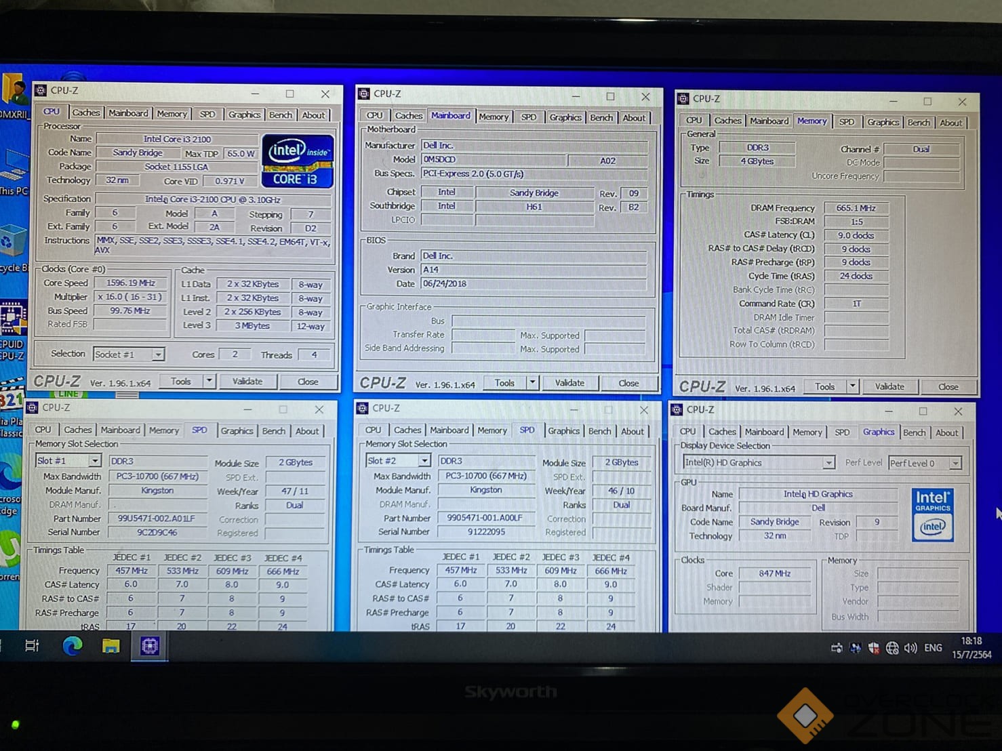Expand the Tools arrow in the DDR3 timings window

click(x=853, y=386)
